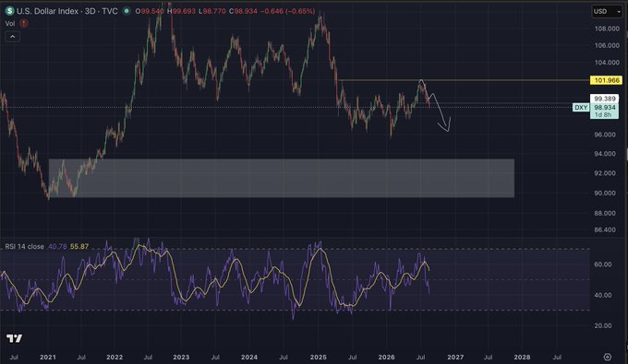Click the 2021 time axis label
The height and width of the screenshot is (364, 628).
[x=48, y=358]
